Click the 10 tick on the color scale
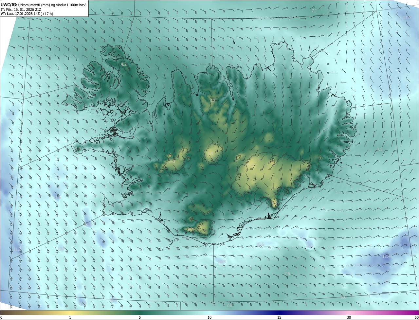Viewport: 419px width, 320px height. point(209,317)
